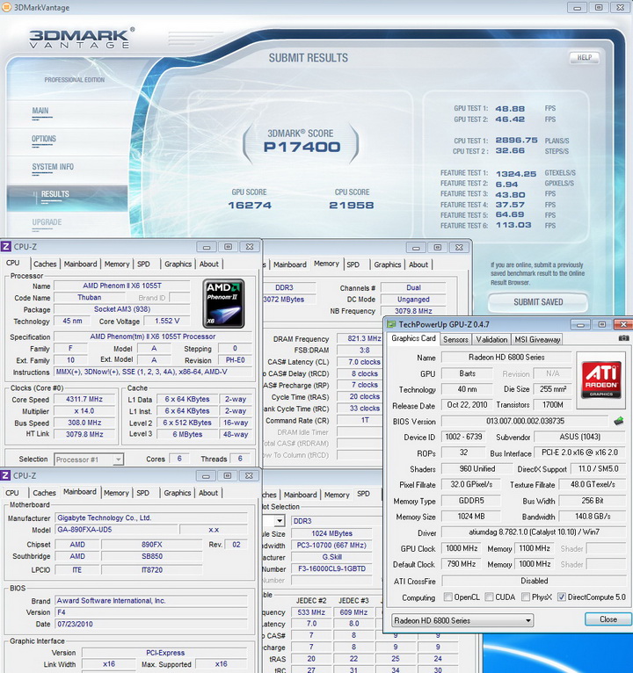Open the MAIN section in 3DMark sidebar
633x673 pixels.
click(x=40, y=111)
